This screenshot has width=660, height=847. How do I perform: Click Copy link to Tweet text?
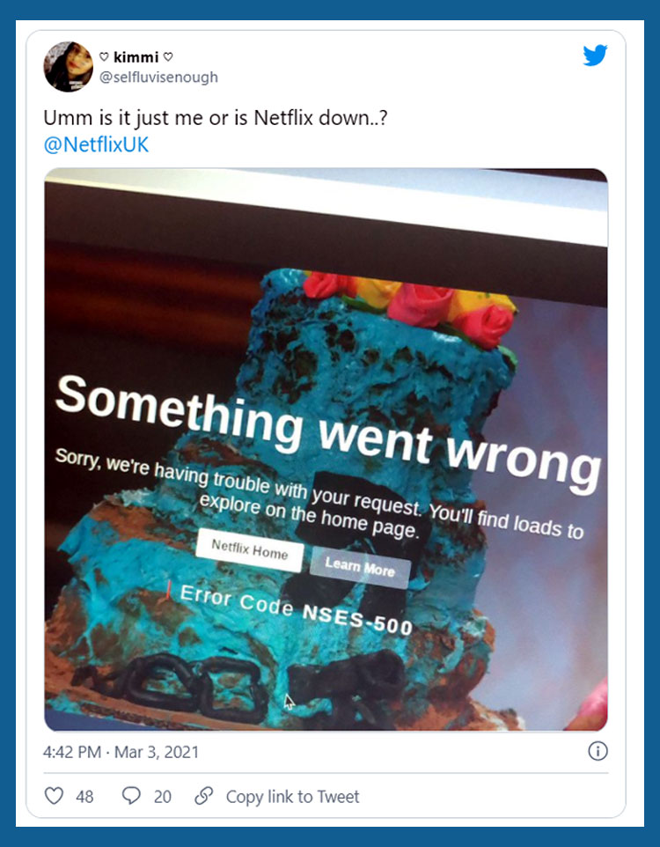pos(292,797)
